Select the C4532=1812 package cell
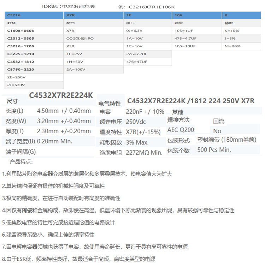265x265 pixels. [34, 62]
